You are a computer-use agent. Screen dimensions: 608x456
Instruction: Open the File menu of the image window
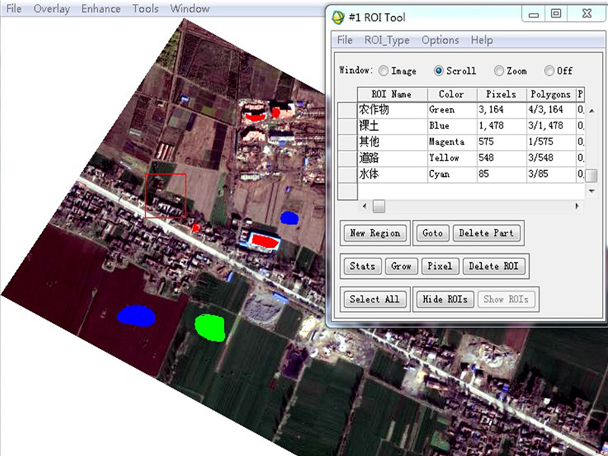(14, 8)
